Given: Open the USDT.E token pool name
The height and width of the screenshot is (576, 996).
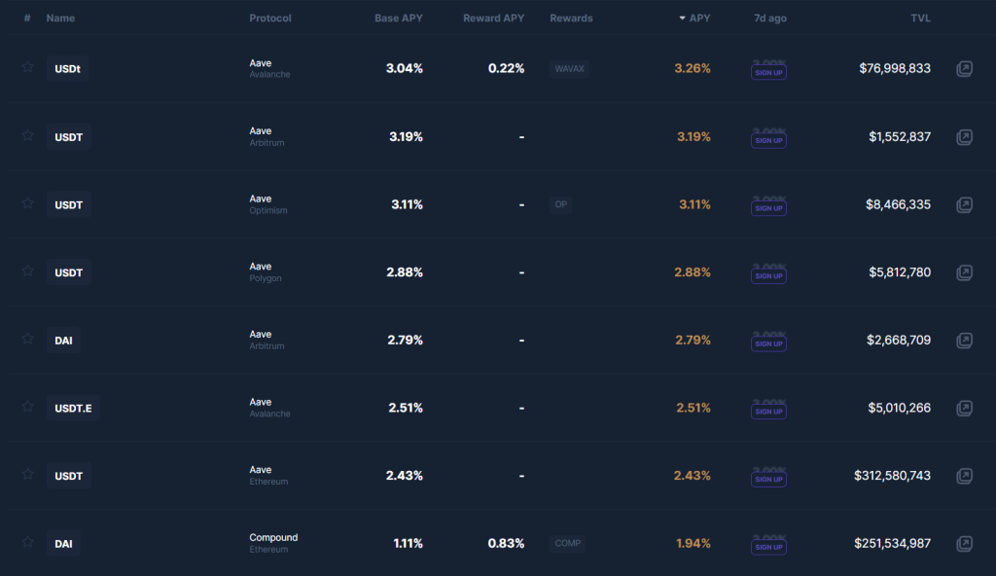Looking at the screenshot, I should [73, 408].
